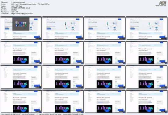Click the Facebook share icon in first thumbnail
The image size is (168, 115).
[x=16, y=25]
